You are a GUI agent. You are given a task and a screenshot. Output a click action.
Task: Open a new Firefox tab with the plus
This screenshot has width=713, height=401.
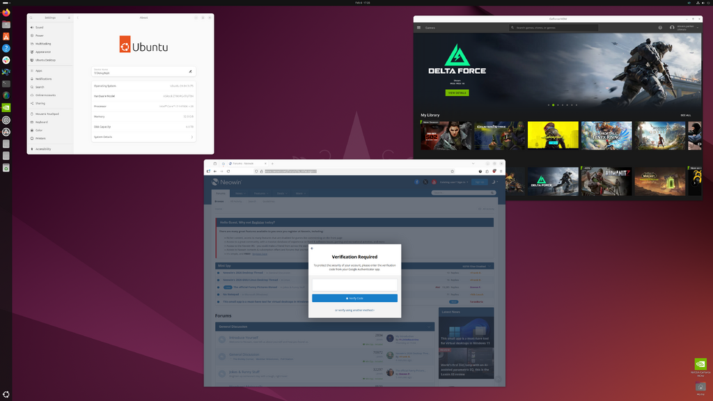pos(272,164)
